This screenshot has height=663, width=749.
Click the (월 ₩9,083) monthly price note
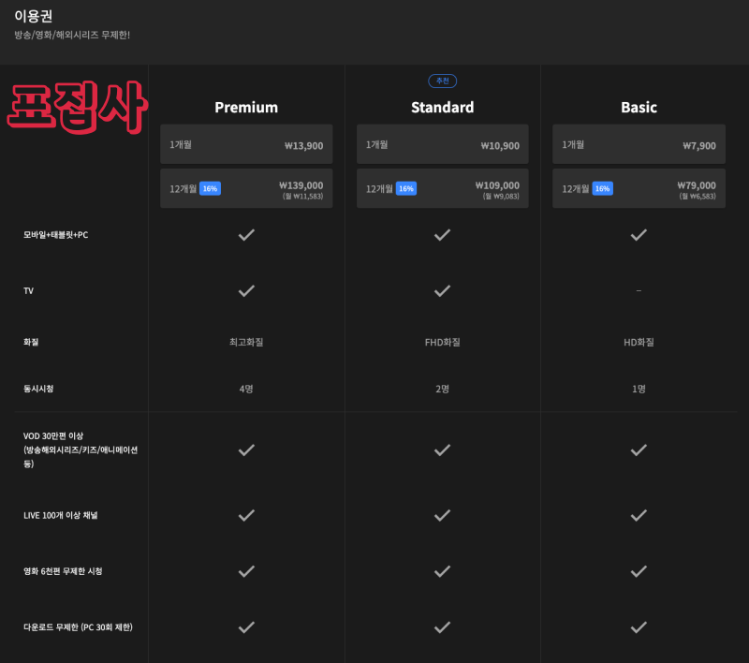click(501, 197)
